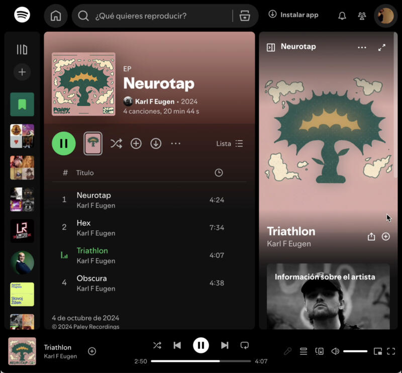402x373 pixels.
Task: Click the Neurotap EP cover art
Action: [x=83, y=84]
